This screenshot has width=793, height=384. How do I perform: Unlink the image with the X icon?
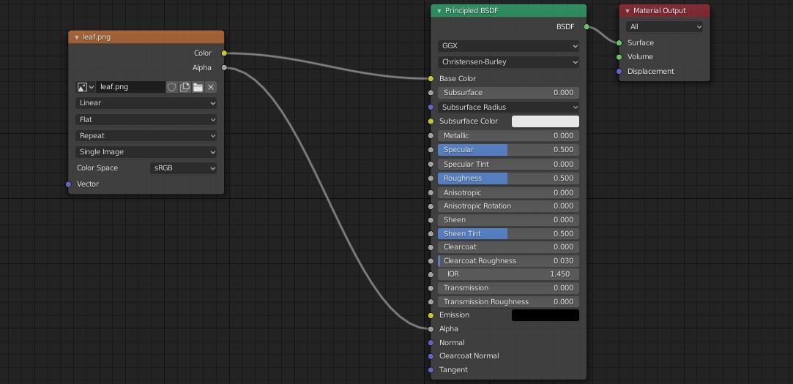[211, 87]
